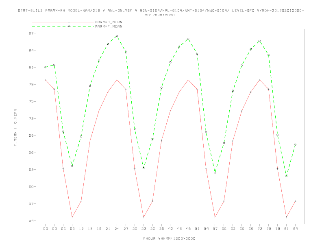
Task: Click the x-axis tick label 84
Action: click(295, 229)
